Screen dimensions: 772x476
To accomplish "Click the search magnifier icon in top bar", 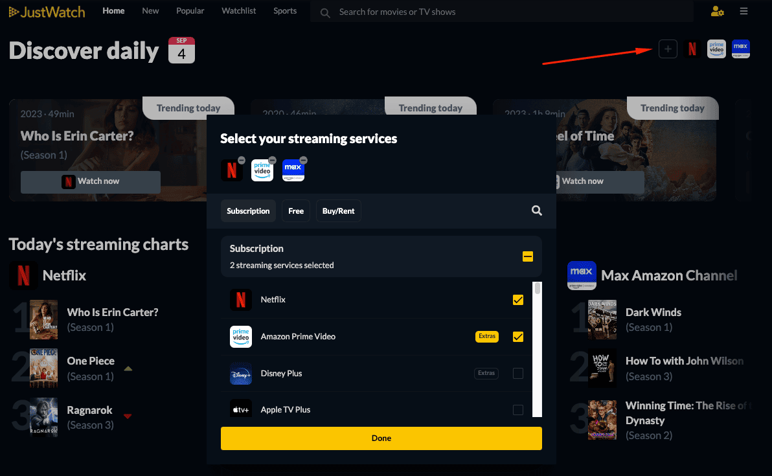I will coord(325,13).
